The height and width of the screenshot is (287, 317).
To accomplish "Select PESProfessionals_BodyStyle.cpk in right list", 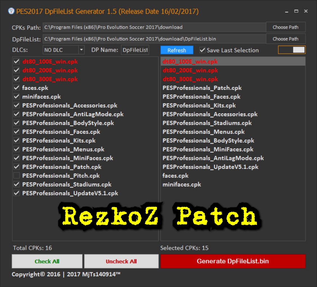I will [x=233, y=140].
